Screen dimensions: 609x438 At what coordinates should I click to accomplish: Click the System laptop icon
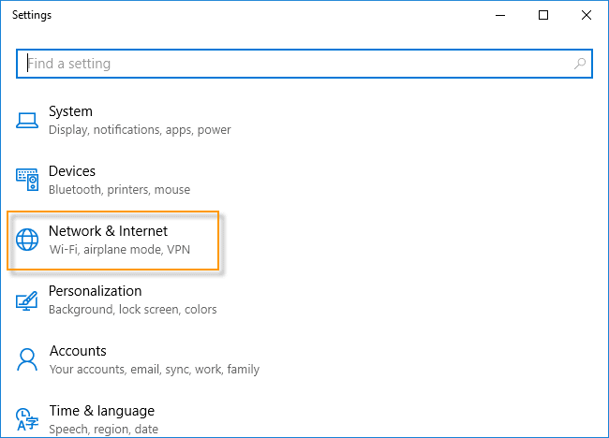[27, 120]
